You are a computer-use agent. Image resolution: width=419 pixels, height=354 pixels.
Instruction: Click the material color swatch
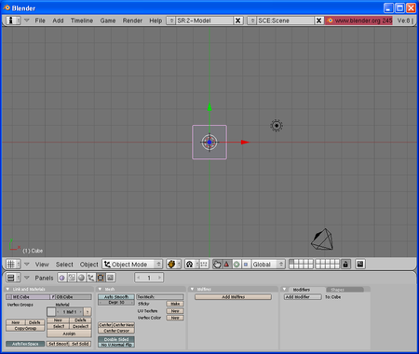[51, 312]
